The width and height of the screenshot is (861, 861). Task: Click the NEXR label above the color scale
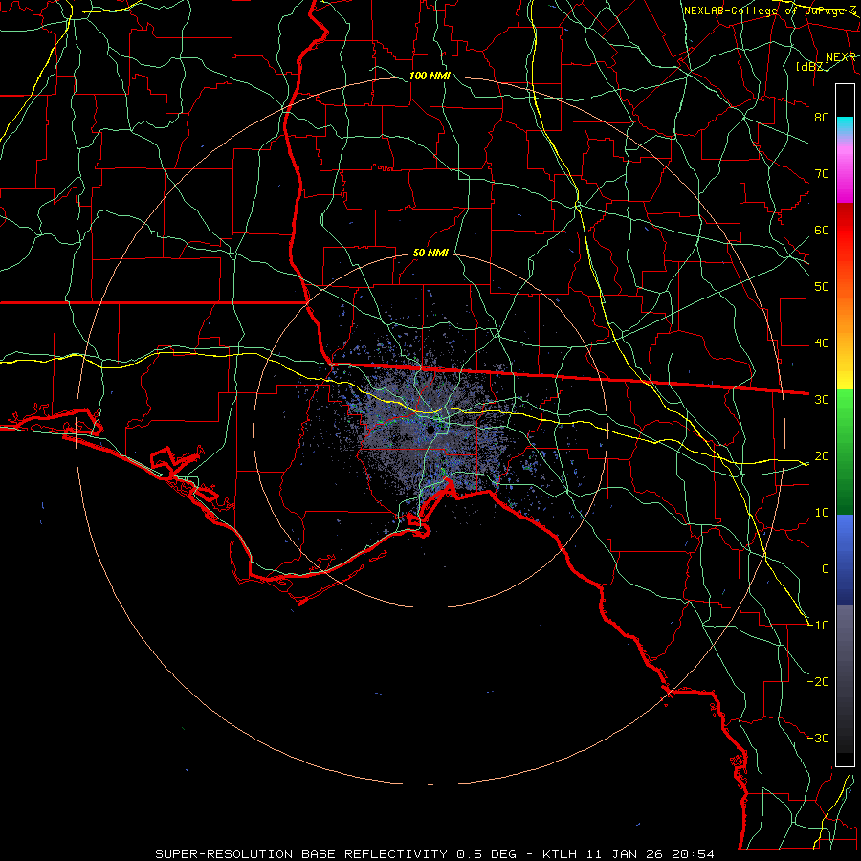coord(840,57)
